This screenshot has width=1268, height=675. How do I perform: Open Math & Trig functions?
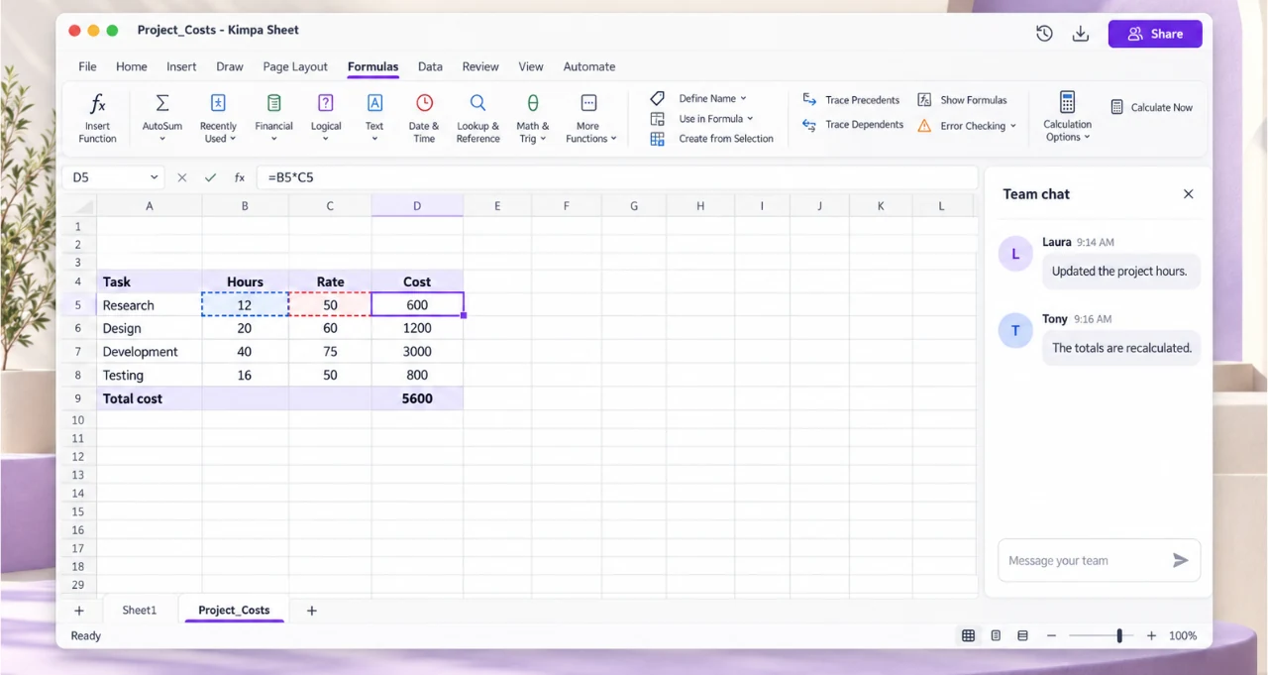click(x=533, y=118)
